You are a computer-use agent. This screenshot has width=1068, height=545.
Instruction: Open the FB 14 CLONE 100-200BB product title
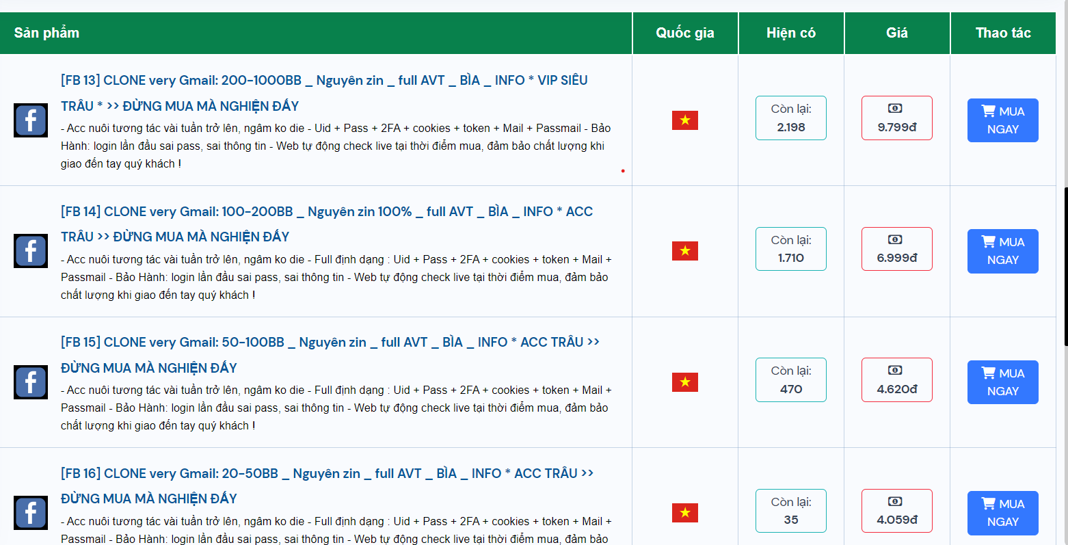coord(327,224)
